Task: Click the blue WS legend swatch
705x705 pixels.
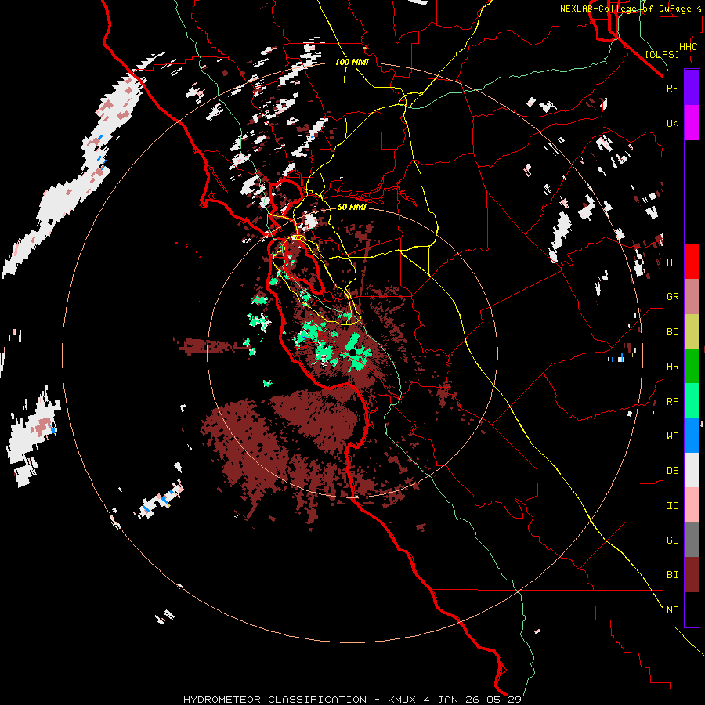Action: [x=692, y=436]
